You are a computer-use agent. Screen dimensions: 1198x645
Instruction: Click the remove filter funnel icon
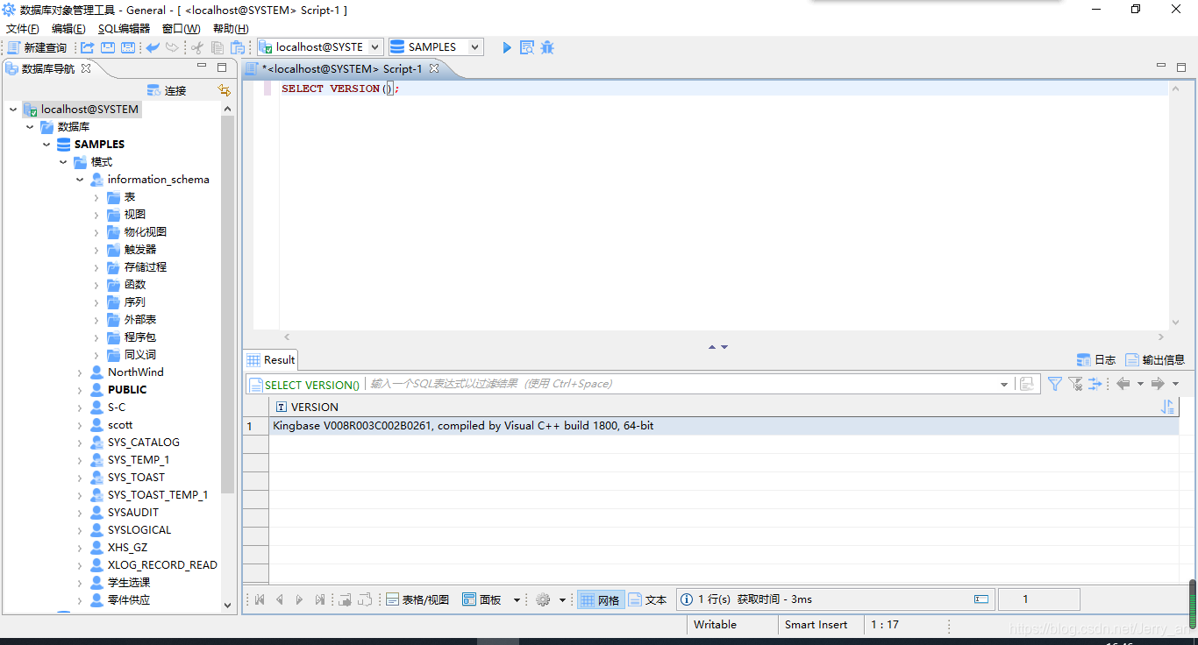1075,384
